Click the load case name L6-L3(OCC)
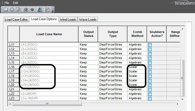This screenshot has width=195, height=111. point(29,53)
